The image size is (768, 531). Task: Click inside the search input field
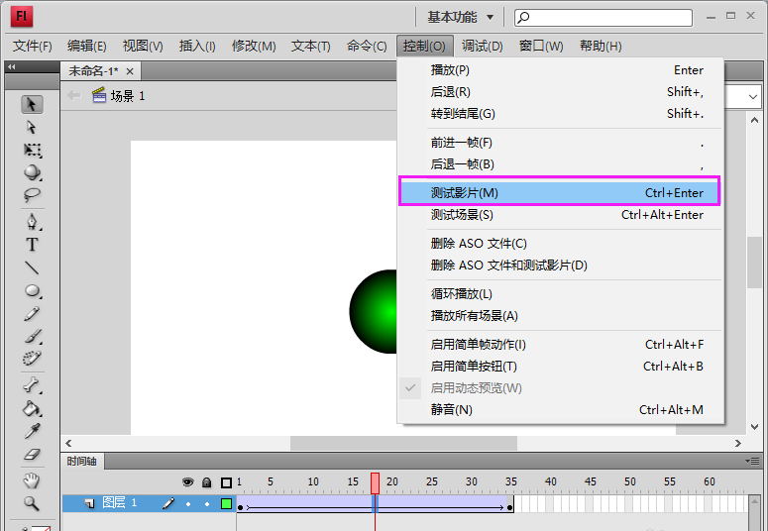click(603, 18)
